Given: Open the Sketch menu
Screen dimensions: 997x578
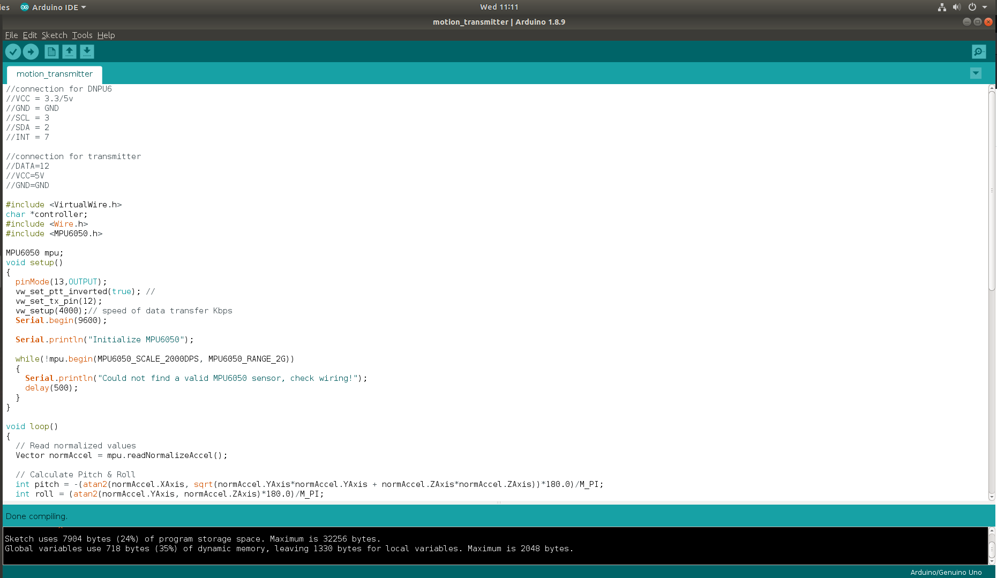Looking at the screenshot, I should point(54,35).
